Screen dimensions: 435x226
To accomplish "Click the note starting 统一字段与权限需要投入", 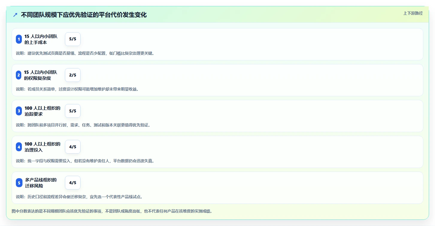I will click(85, 161).
